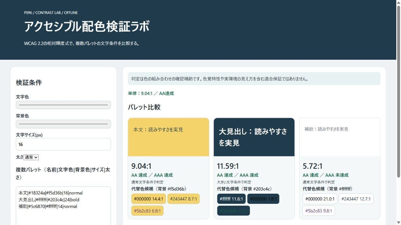The image size is (401, 225).
Task: Click the white 補助 preview swatch
Action: tap(340, 137)
